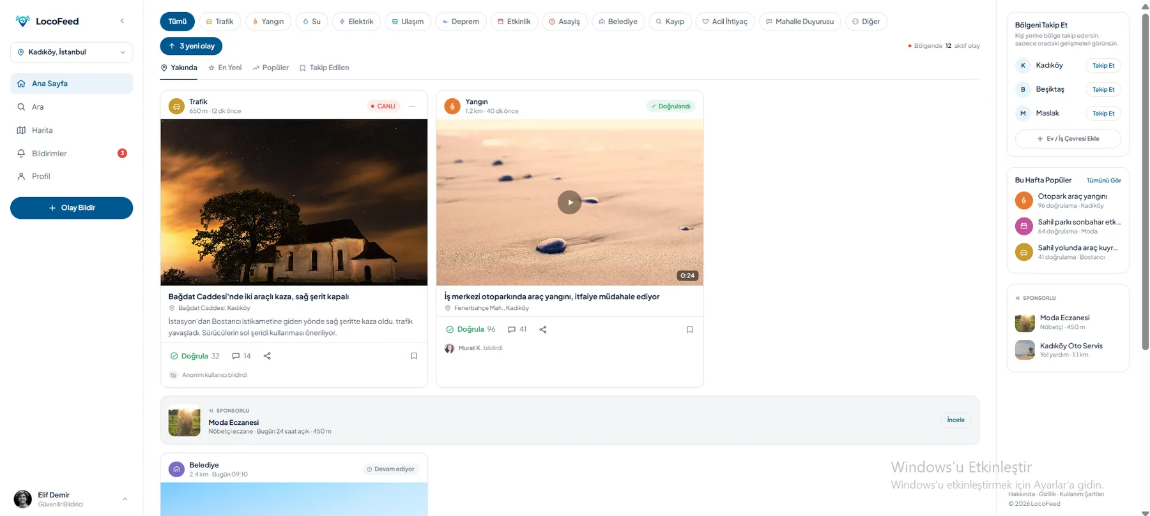Image resolution: width=1150 pixels, height=516 pixels.
Task: Open the Kadıköy, İstanbul location dropdown
Action: (72, 52)
